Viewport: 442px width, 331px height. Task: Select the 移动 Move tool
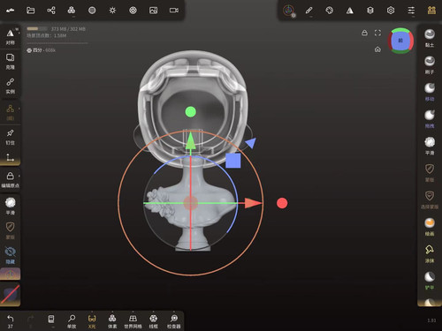[x=430, y=92]
